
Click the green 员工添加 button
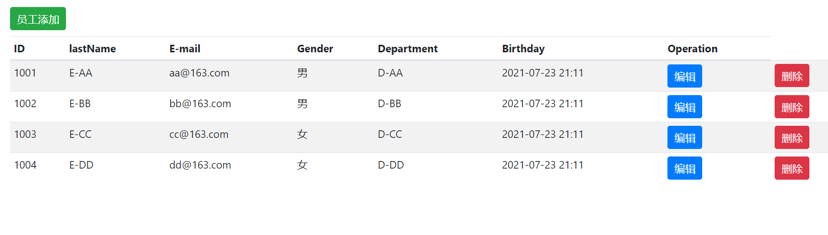coord(38,19)
